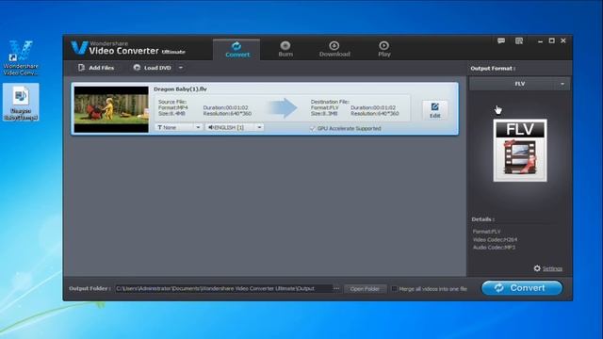Click Add Files button
The image size is (603, 339).
tap(96, 68)
